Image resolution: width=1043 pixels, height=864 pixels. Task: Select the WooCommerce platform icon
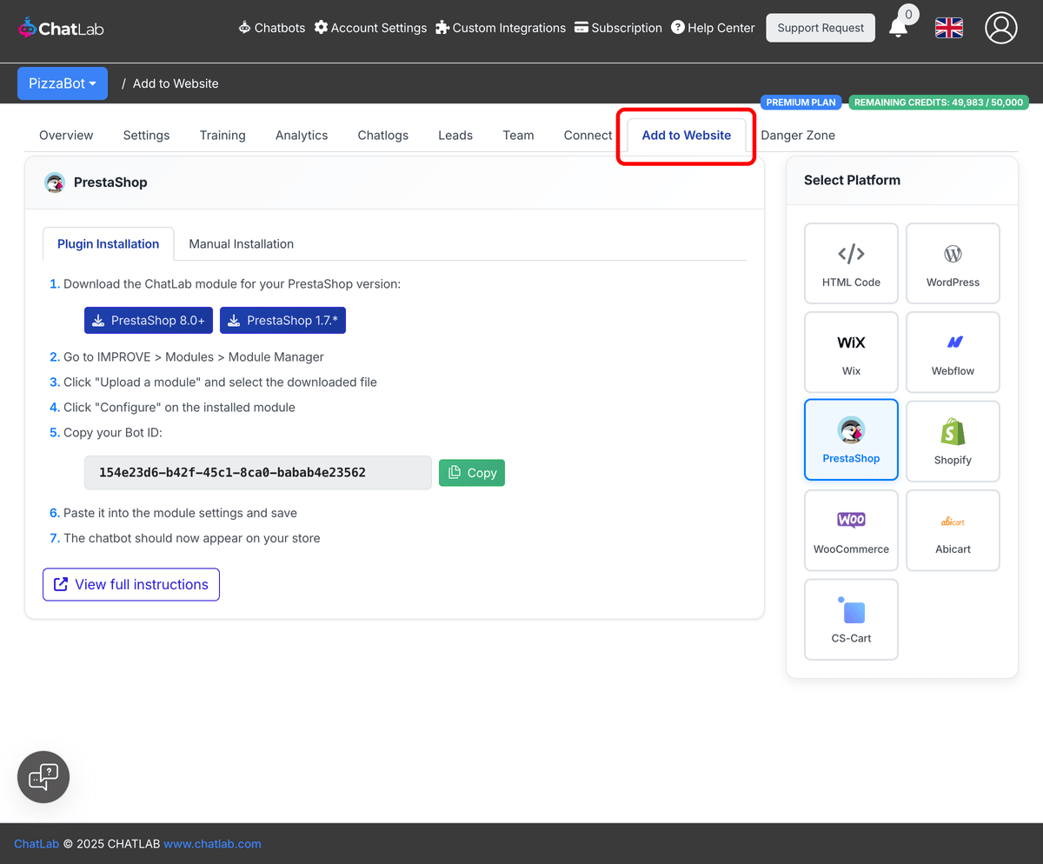point(851,530)
